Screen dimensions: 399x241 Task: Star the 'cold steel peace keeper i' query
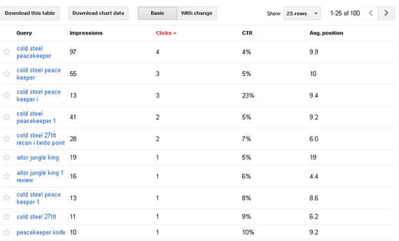(x=6, y=96)
